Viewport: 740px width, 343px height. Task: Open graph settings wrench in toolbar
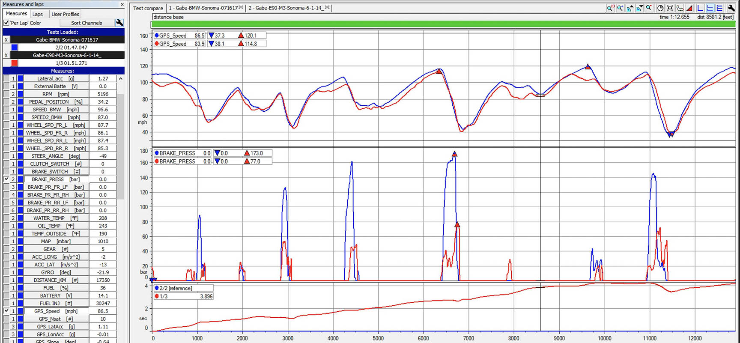tap(731, 8)
